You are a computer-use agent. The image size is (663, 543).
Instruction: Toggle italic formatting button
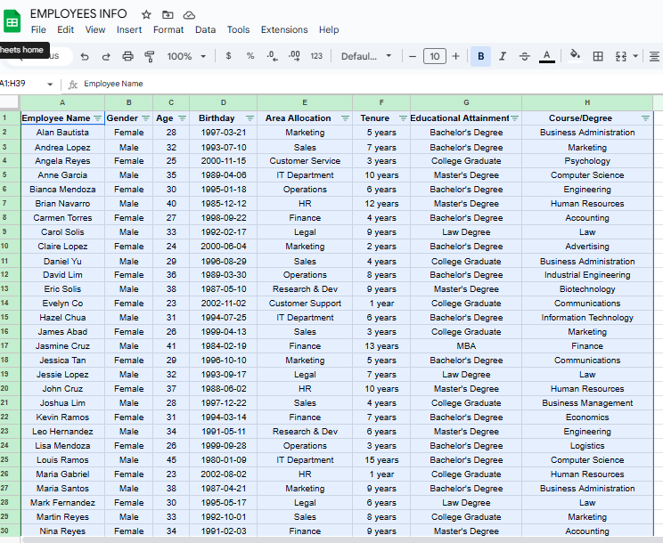point(503,56)
